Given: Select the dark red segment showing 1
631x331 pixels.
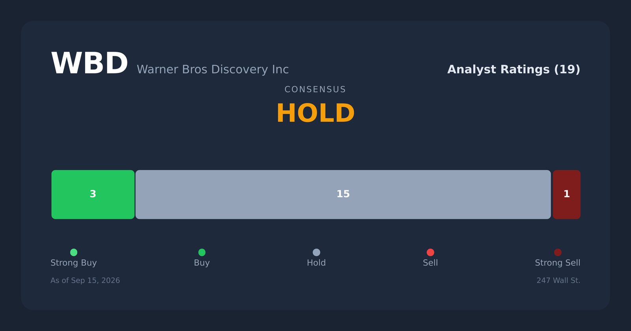Looking at the screenshot, I should [567, 195].
